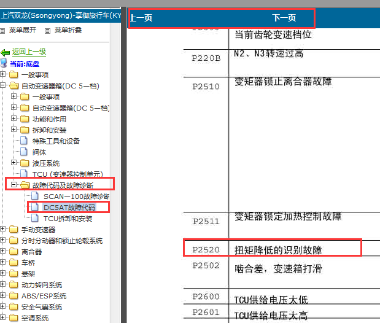
Task: Open 特殊工具和设备 document
Action: [56, 141]
